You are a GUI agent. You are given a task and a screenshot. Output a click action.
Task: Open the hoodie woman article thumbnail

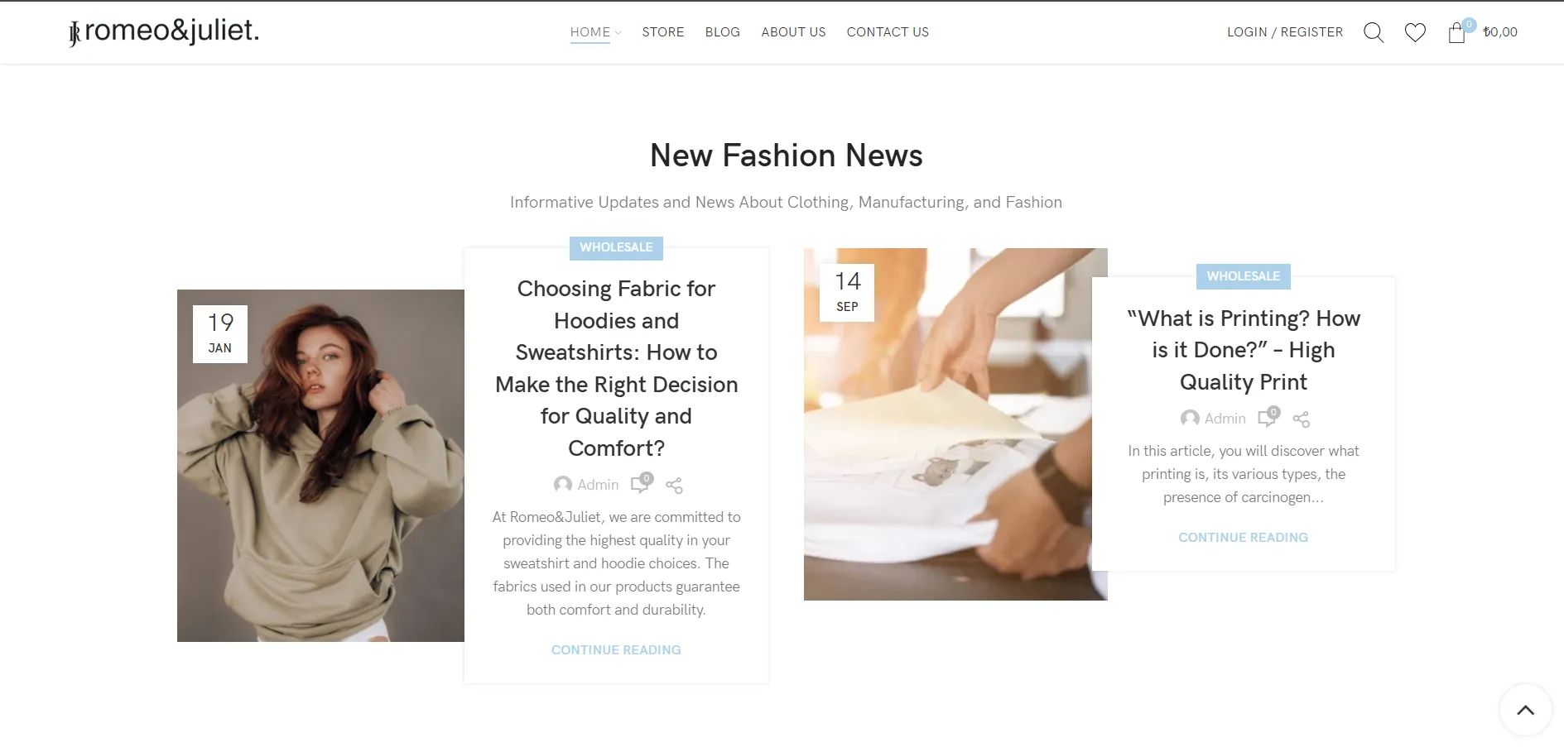320,466
